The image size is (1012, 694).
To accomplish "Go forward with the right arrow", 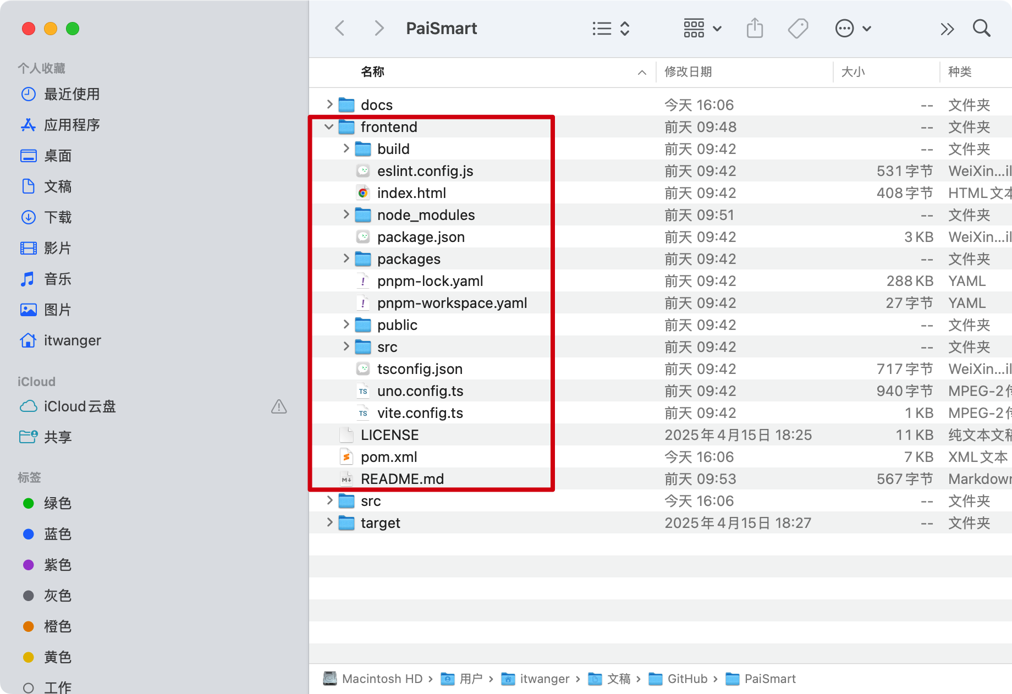I will [378, 29].
